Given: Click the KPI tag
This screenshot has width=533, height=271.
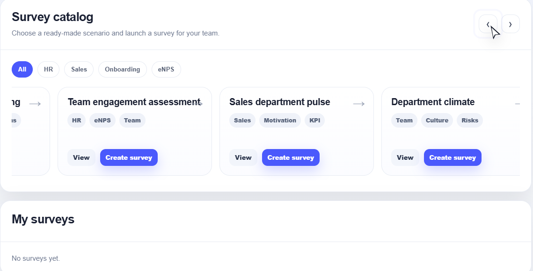Looking at the screenshot, I should (x=314, y=120).
